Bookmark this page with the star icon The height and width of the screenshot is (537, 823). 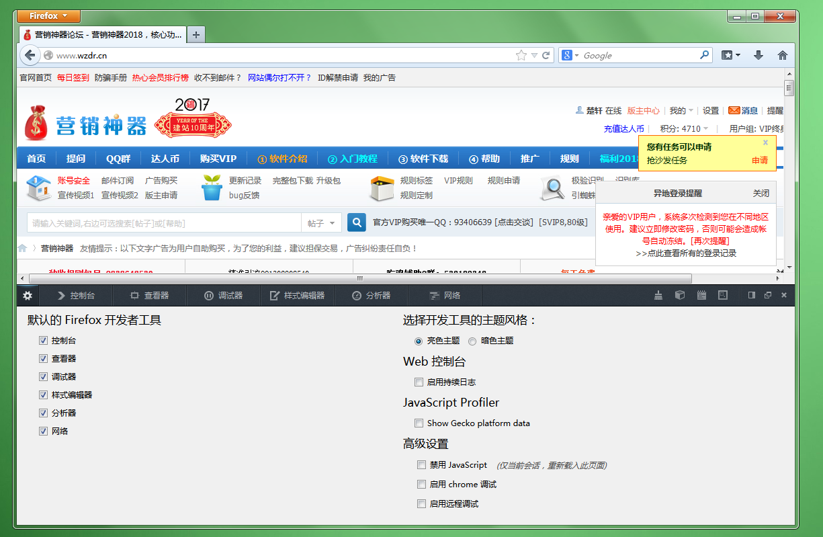(x=521, y=55)
